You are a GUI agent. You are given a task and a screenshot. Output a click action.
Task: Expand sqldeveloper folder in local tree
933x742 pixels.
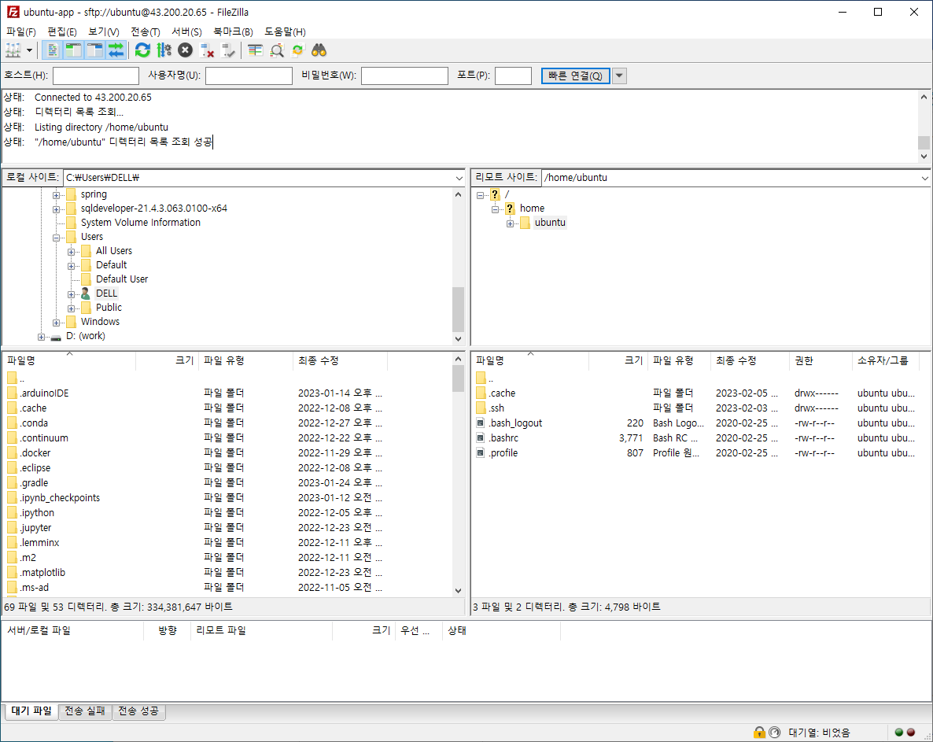point(57,209)
